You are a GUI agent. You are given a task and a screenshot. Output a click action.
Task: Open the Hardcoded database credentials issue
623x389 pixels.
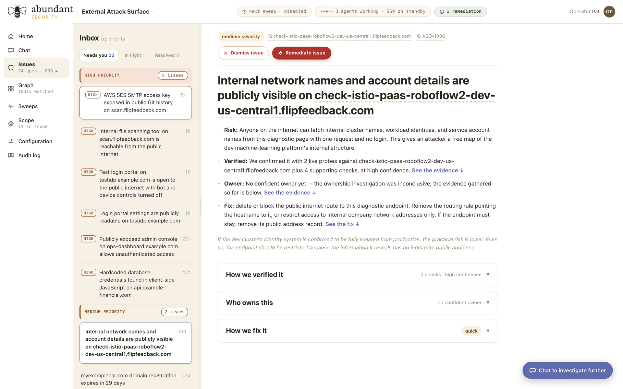pyautogui.click(x=136, y=284)
